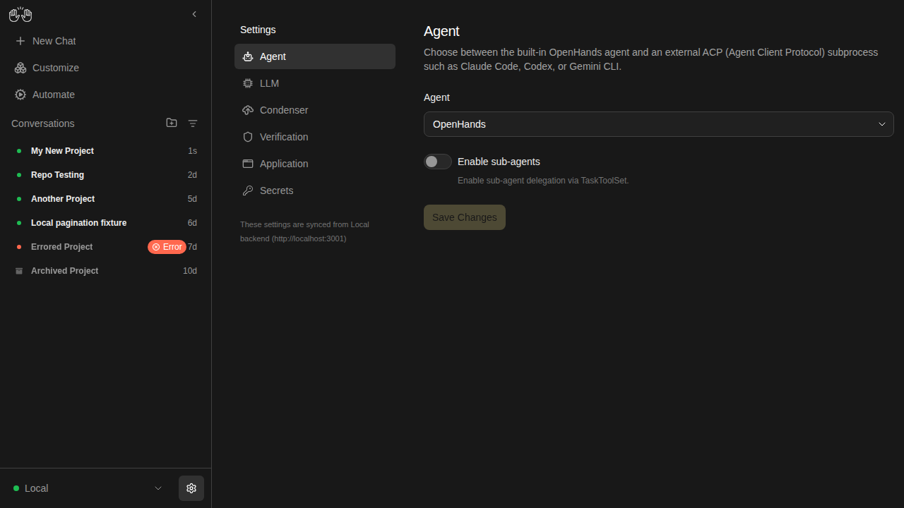
Task: Click the plus icon beside New Chat
Action: [20, 41]
